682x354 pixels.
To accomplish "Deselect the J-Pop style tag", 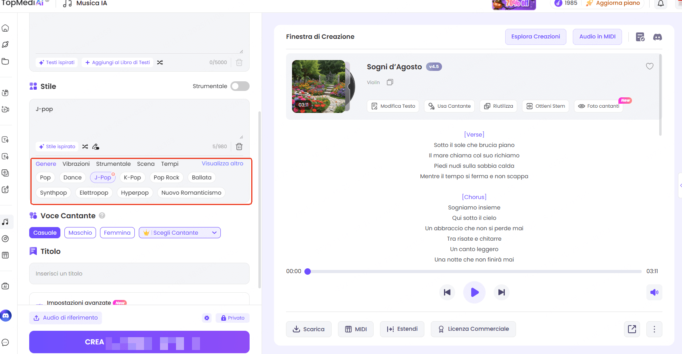I will 103,177.
